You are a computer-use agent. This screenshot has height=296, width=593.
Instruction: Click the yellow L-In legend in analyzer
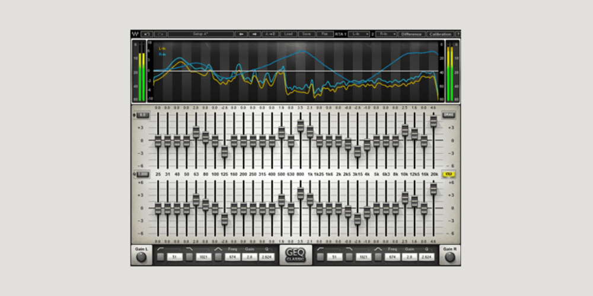pyautogui.click(x=162, y=49)
